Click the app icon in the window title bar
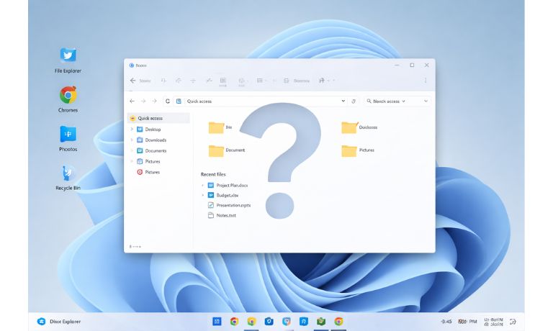553x331 pixels. 132,65
